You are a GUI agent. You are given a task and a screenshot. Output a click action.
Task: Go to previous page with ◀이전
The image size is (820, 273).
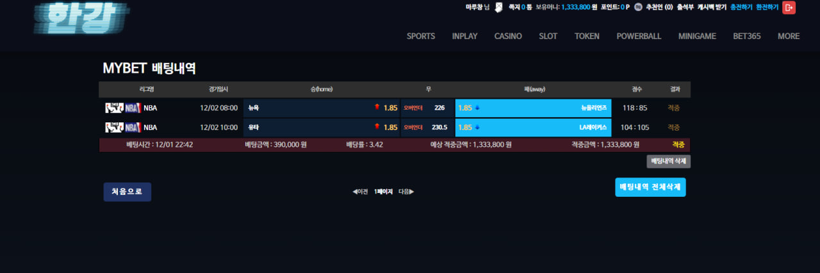pos(360,192)
